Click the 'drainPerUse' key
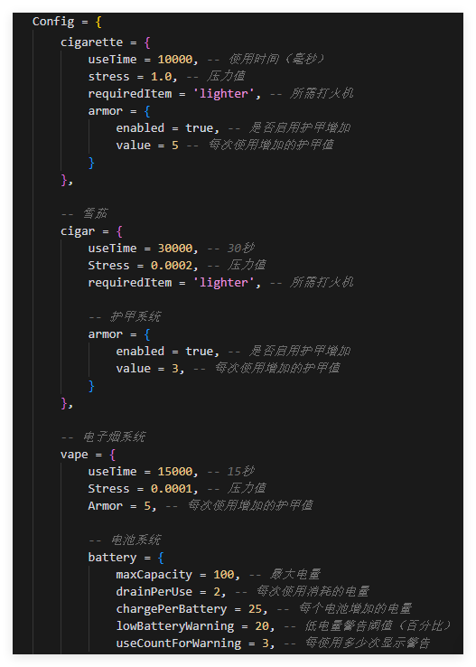This screenshot has width=476, height=667. click(x=154, y=592)
